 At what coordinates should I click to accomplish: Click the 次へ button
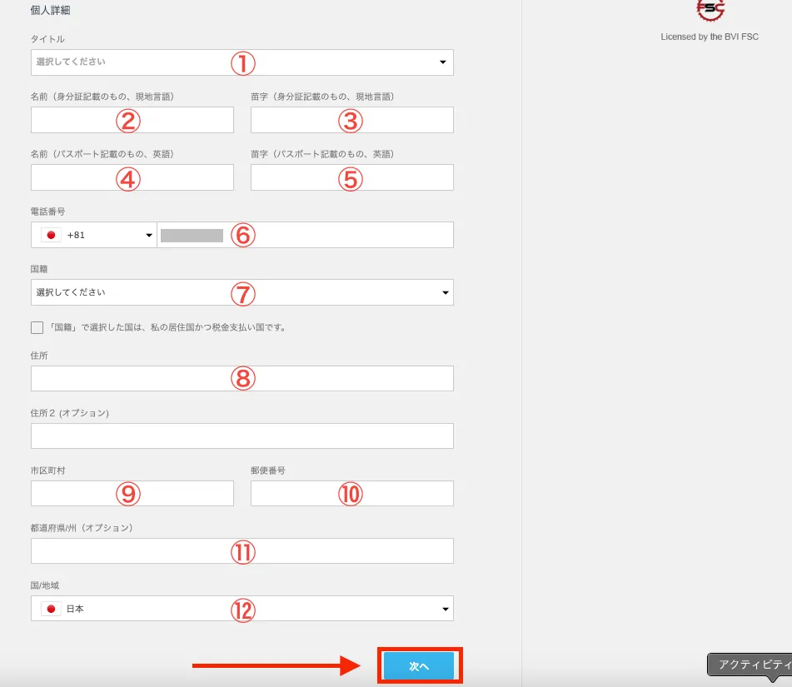(419, 666)
